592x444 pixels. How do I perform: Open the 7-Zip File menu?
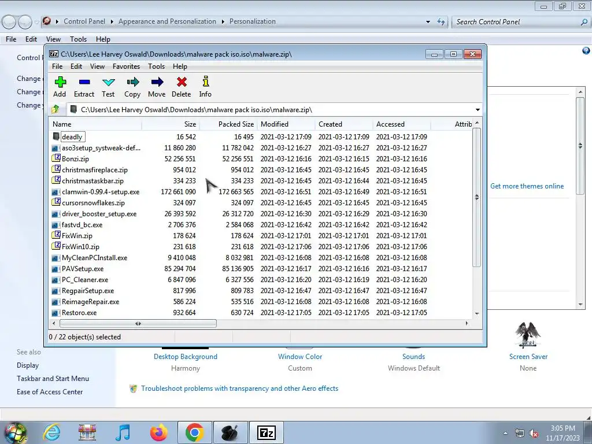[57, 66]
